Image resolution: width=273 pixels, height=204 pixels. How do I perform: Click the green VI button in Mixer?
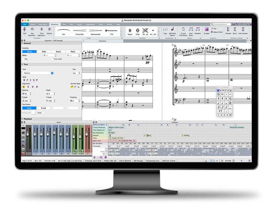click(23, 149)
